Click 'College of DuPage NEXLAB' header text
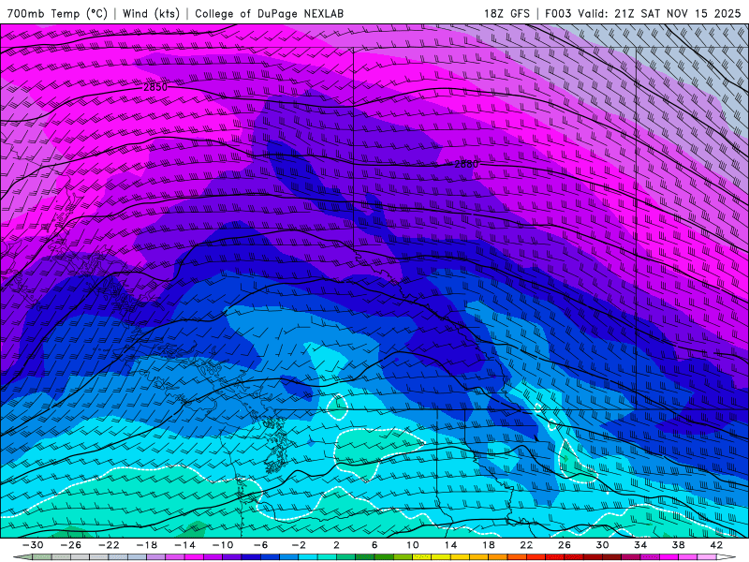Screen dimensions: 749x562 pos(269,13)
